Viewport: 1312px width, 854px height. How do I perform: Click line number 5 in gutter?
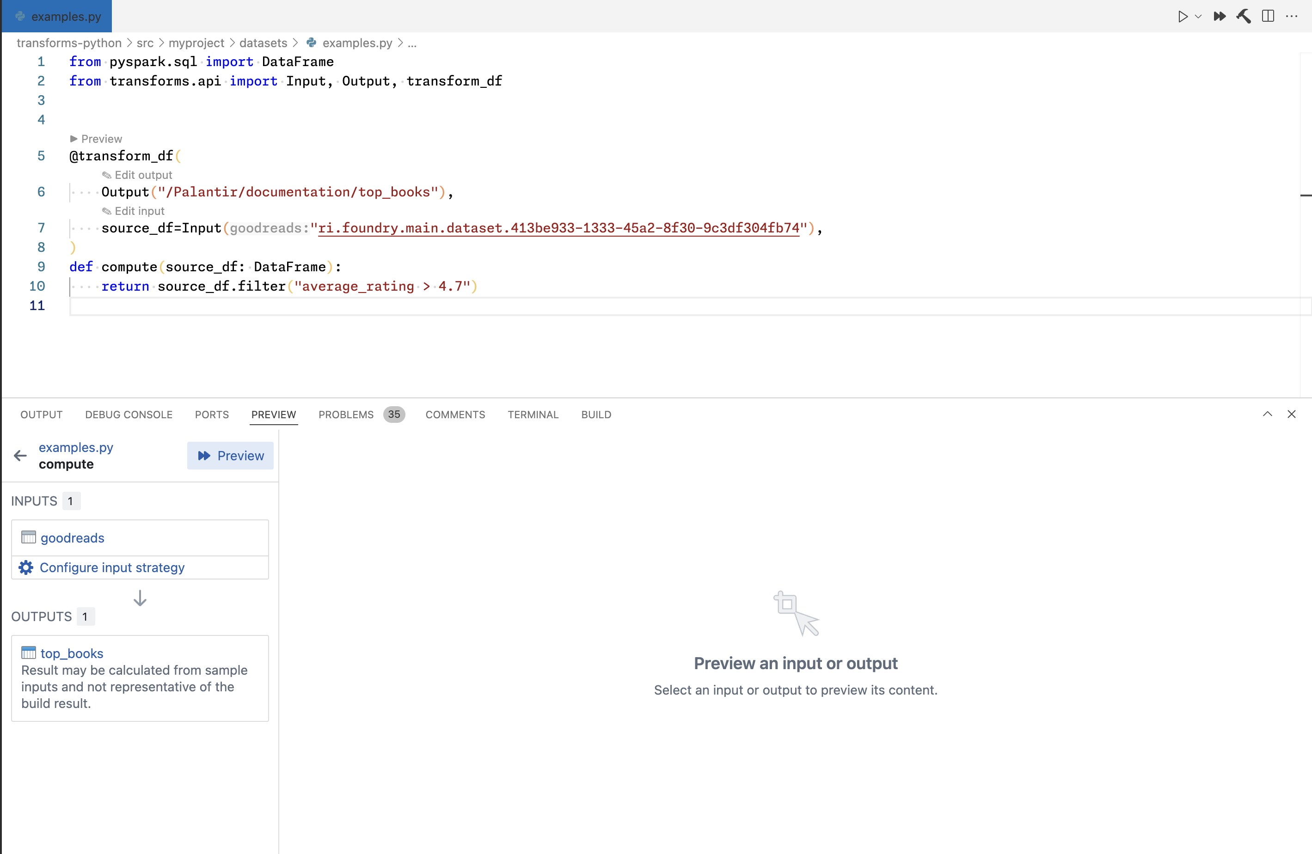[x=41, y=156]
